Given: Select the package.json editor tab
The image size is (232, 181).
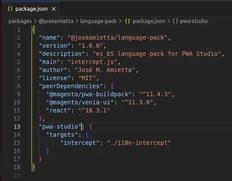Looking at the screenshot, I should point(31,9).
